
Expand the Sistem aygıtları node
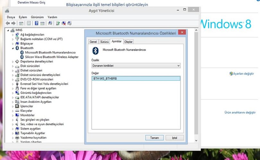coord(13,129)
